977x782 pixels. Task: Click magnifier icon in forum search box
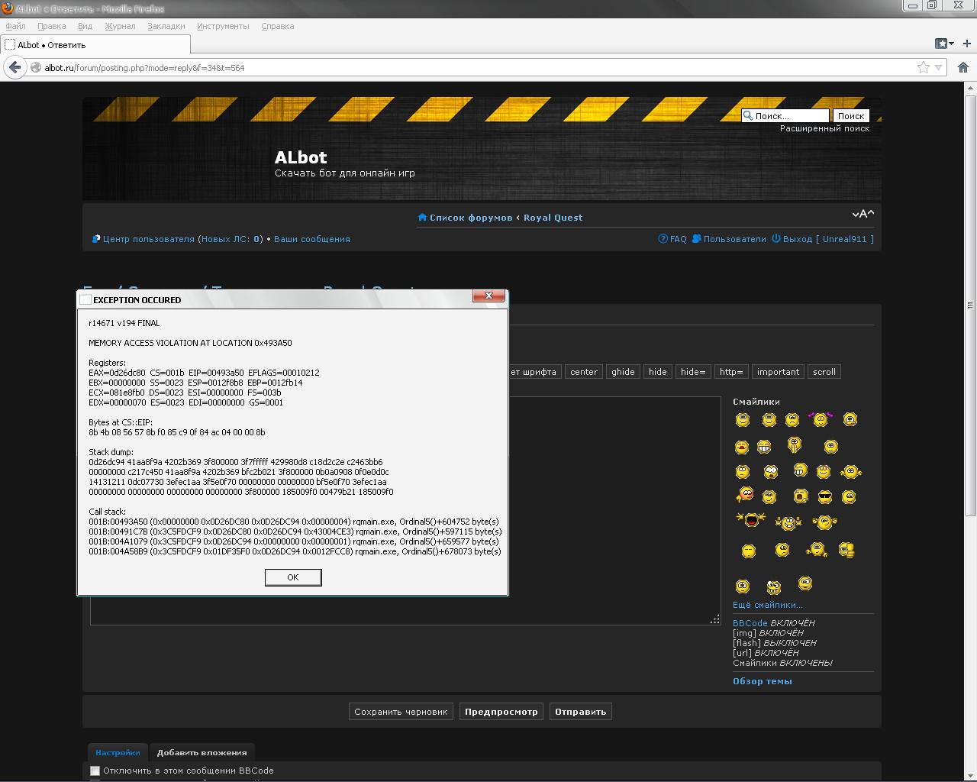pos(748,116)
